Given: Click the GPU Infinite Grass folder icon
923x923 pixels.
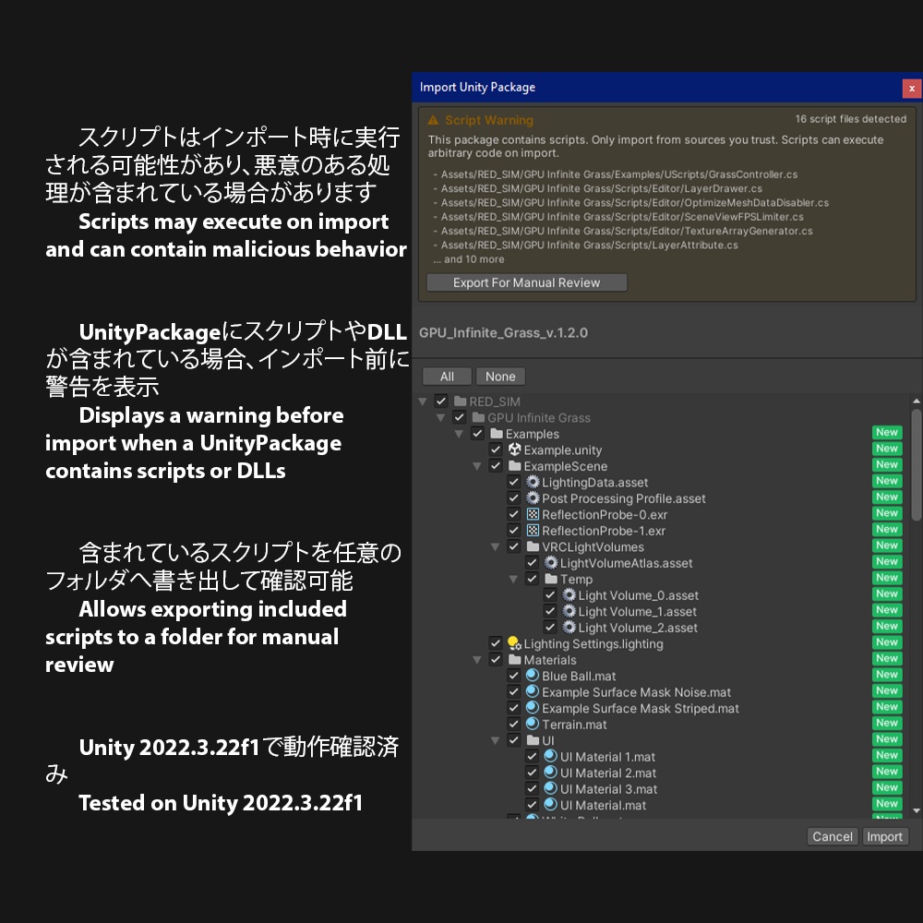Looking at the screenshot, I should [x=478, y=417].
